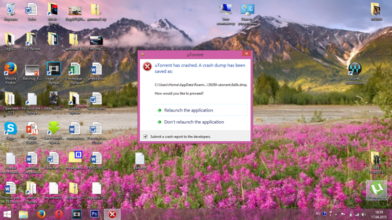The height and width of the screenshot is (220, 392).
Task: Open the Windows Start button
Action: tap(7, 214)
